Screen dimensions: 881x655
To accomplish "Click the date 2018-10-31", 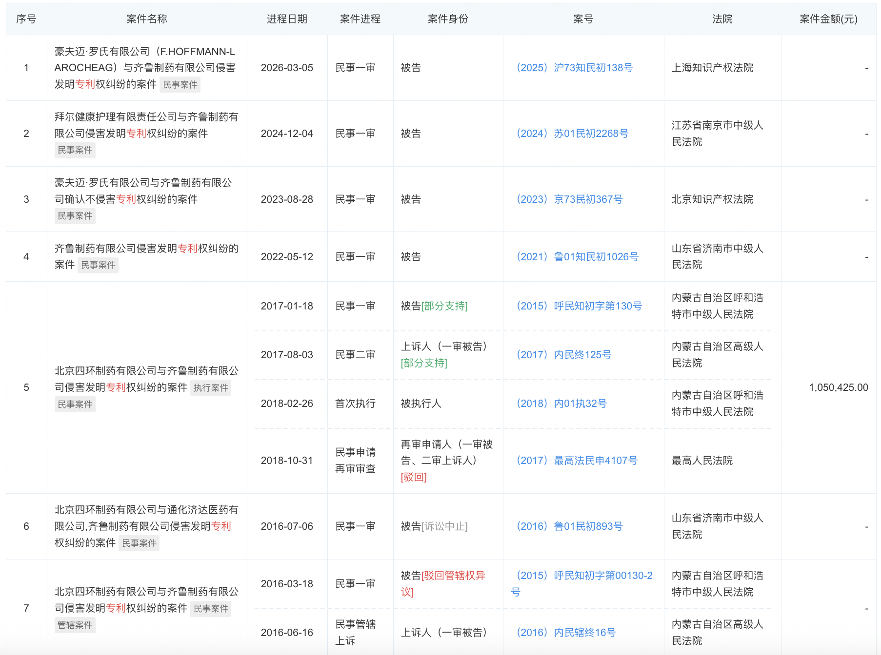I will click(287, 461).
